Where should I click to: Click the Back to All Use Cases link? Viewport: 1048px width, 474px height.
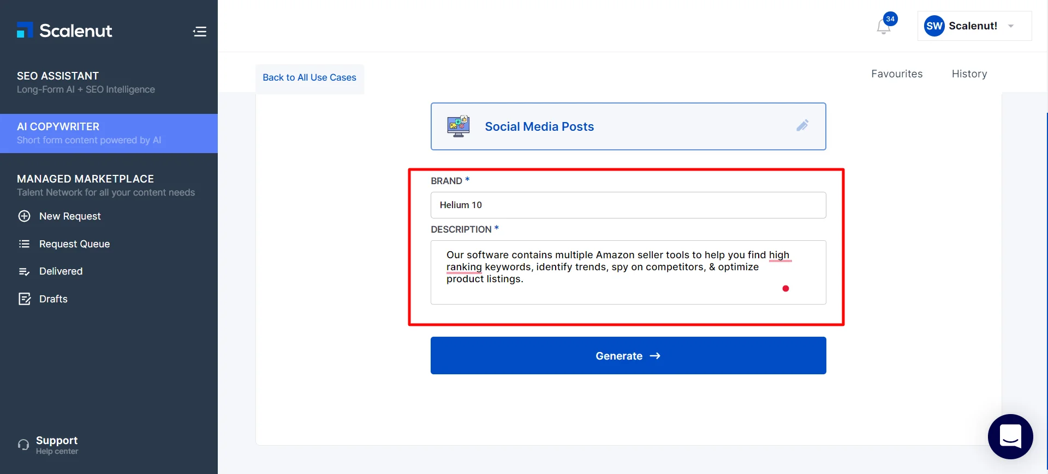click(x=309, y=77)
